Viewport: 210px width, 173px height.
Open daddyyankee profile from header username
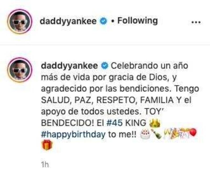pos(68,21)
